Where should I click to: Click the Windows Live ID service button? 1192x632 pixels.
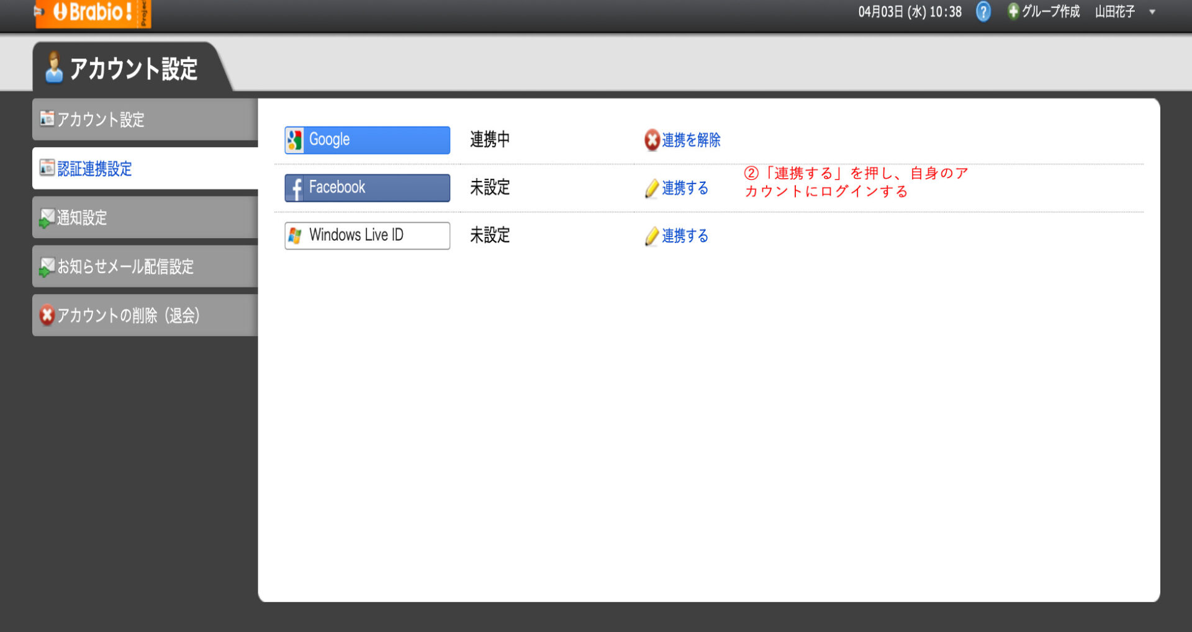click(366, 235)
